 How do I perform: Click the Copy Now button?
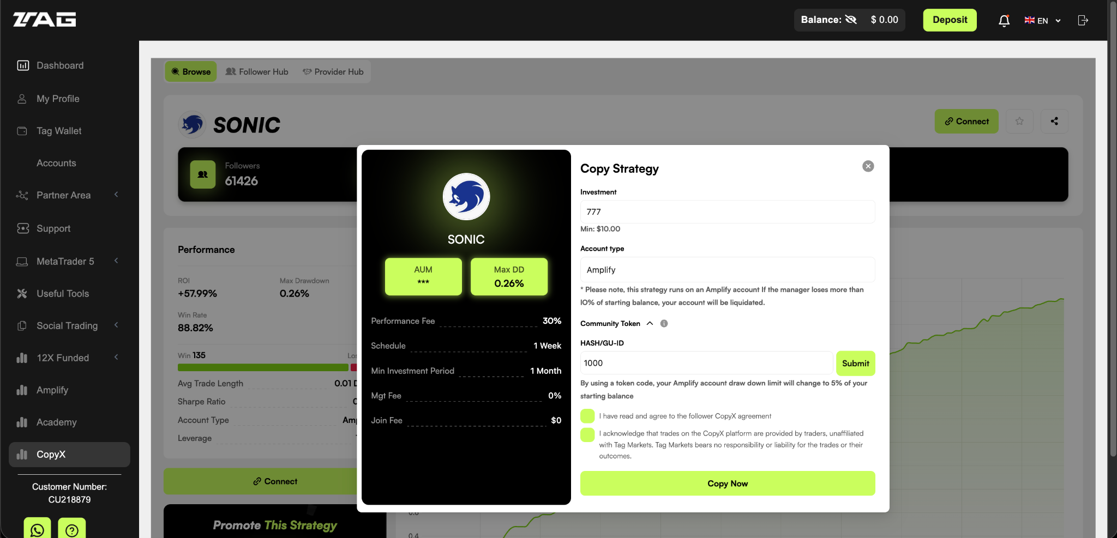point(727,483)
